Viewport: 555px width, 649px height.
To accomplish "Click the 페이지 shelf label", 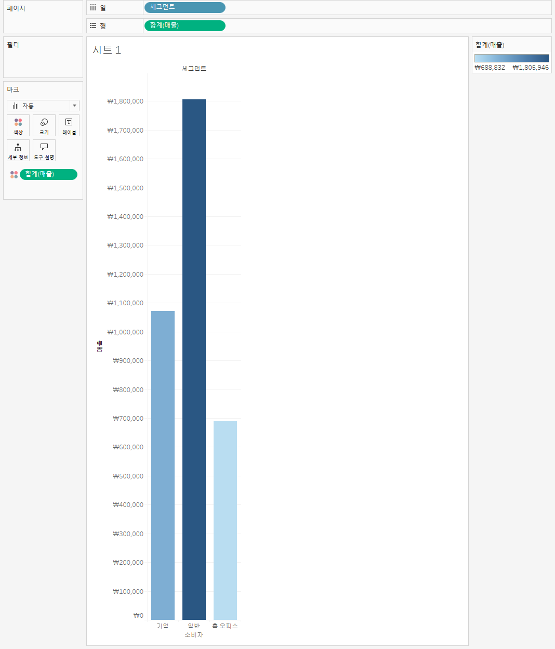I will [16, 8].
